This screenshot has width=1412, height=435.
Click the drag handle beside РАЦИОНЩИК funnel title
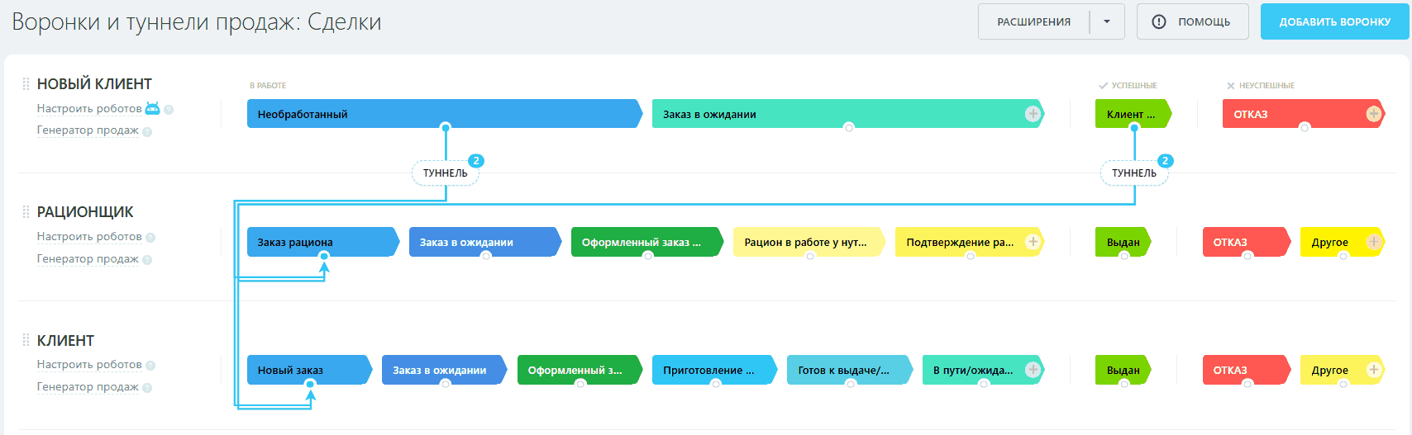click(26, 212)
